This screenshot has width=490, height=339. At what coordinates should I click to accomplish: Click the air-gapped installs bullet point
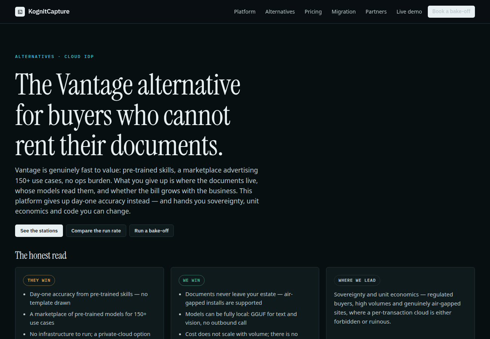coord(239,298)
